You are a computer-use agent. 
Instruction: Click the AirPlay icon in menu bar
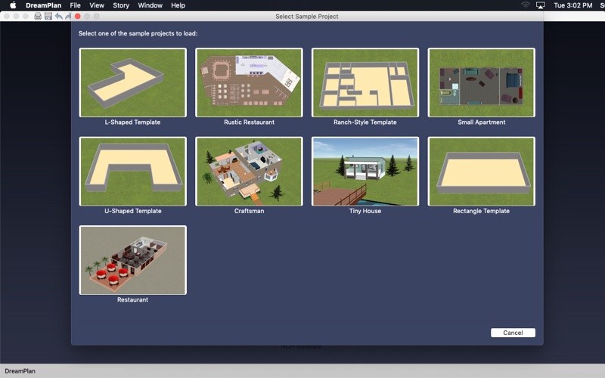tap(541, 5)
